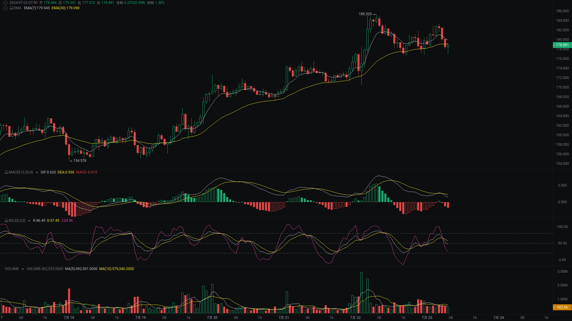Image resolution: width=572 pixels, height=321 pixels.
Task: Click the 2.000 MACD axis label
Action: pos(562,185)
